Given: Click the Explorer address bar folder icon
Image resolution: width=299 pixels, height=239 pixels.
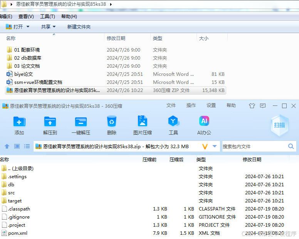Looking at the screenshot, I should 4,4.
